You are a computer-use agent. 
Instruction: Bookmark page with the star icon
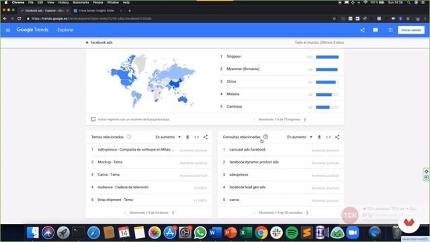[335, 19]
